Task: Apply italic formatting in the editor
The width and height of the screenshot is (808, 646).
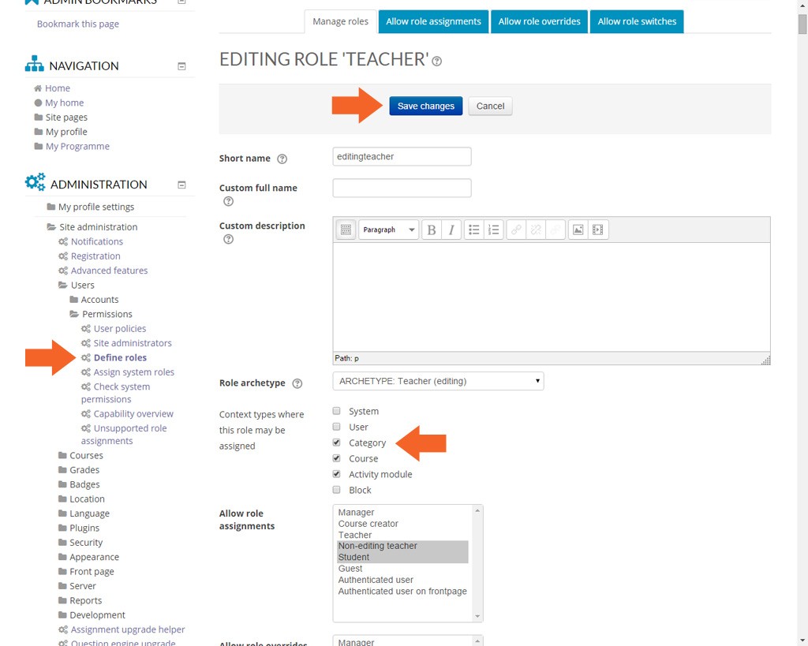Action: (x=451, y=230)
